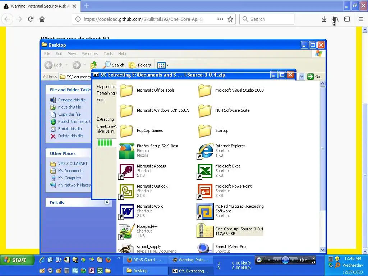368x276 pixels.
Task: Select Firefox Setup 52.9.0esr installer icon
Action: (127, 151)
